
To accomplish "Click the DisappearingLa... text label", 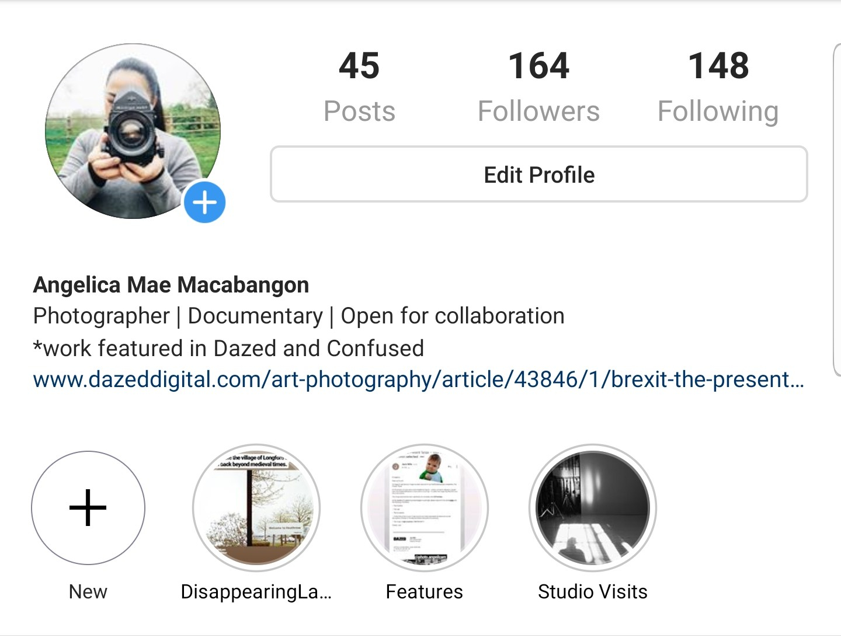I will 256,592.
